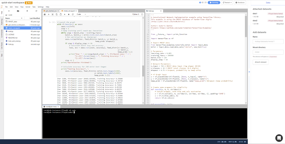The width and height of the screenshot is (285, 144).
Task: Collapse the Data panel using double-chevron
Action: (249, 72)
